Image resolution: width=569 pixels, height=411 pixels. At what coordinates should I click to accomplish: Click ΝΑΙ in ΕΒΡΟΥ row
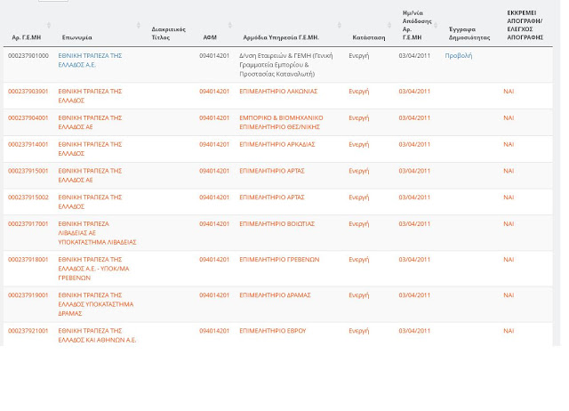pos(509,330)
